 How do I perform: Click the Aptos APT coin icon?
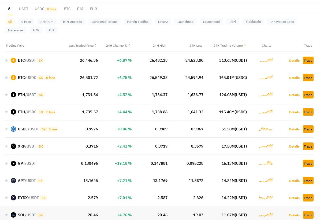(13, 181)
